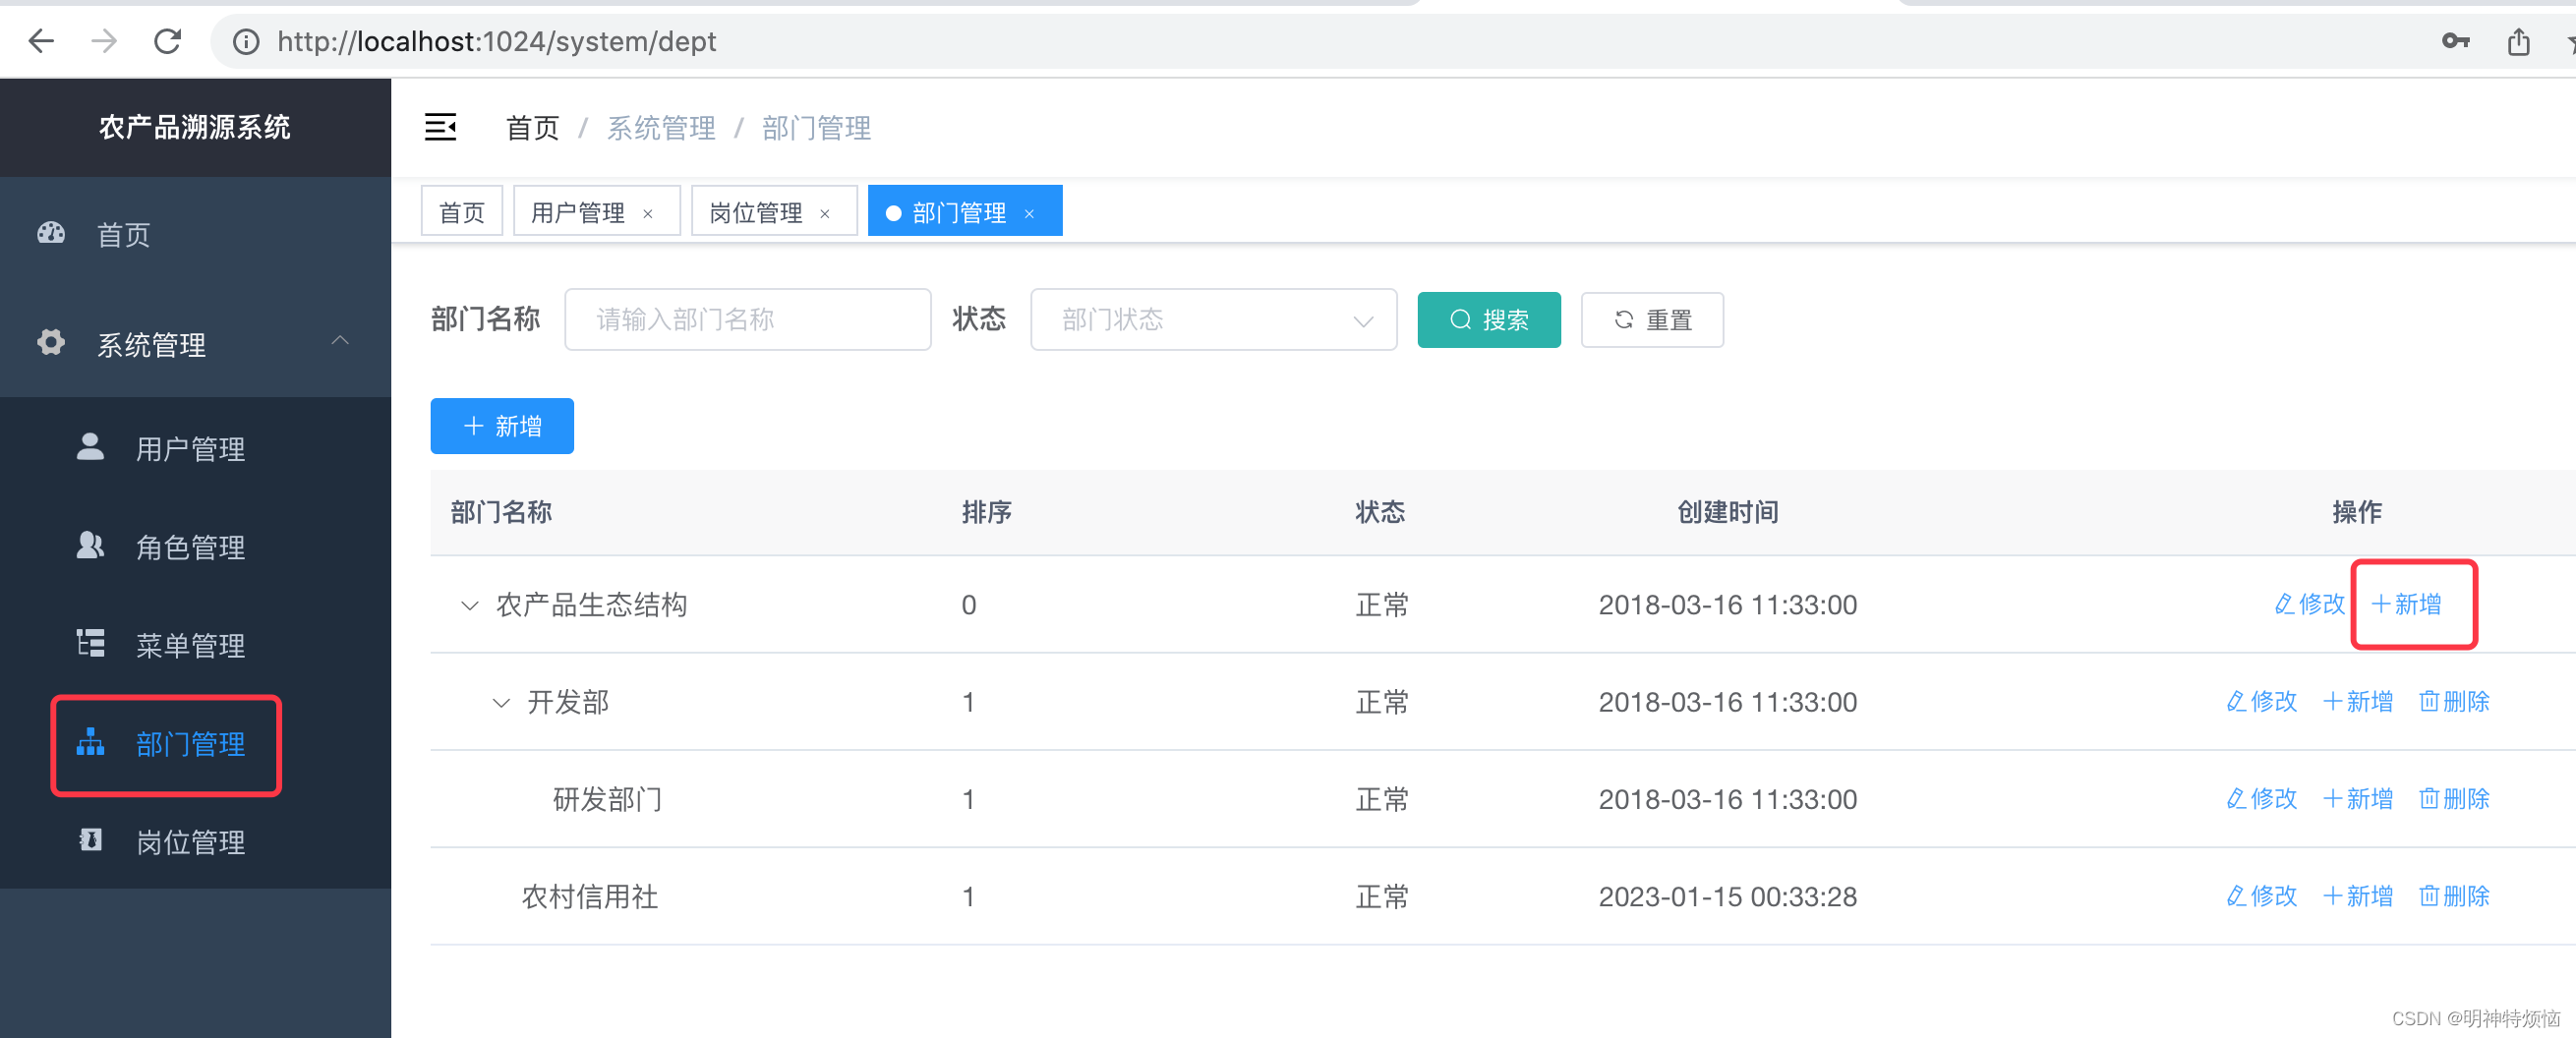
Task: Switch to the 首页 tab
Action: click(462, 211)
